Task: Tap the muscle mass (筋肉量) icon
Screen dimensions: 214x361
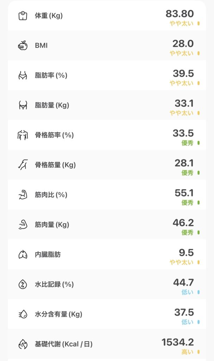Action: tap(23, 225)
